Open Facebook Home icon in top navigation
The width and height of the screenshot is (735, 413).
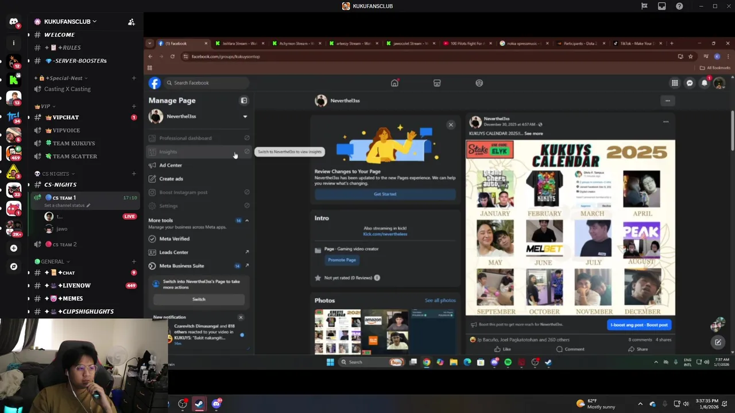pyautogui.click(x=394, y=83)
